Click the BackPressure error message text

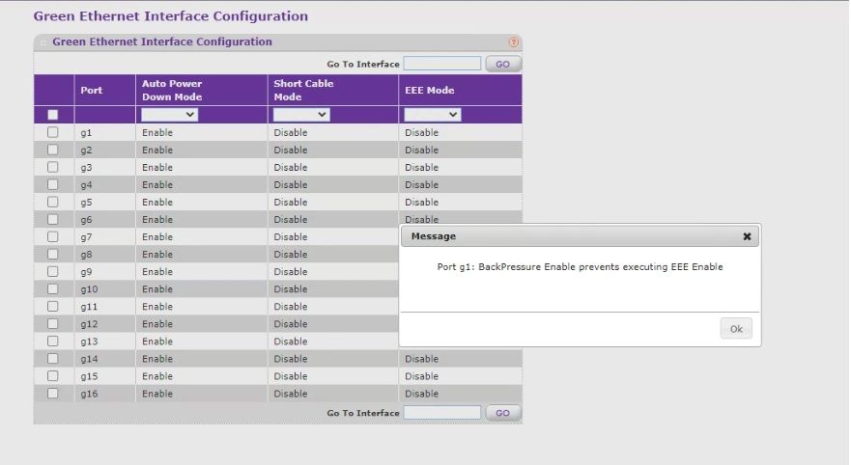pos(580,266)
